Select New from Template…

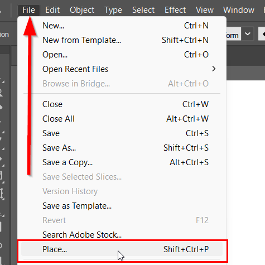coord(122,40)
